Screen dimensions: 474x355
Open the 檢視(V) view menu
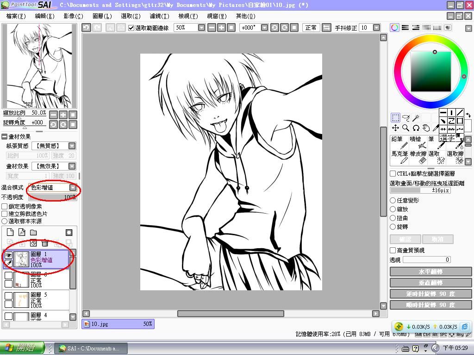(x=188, y=16)
